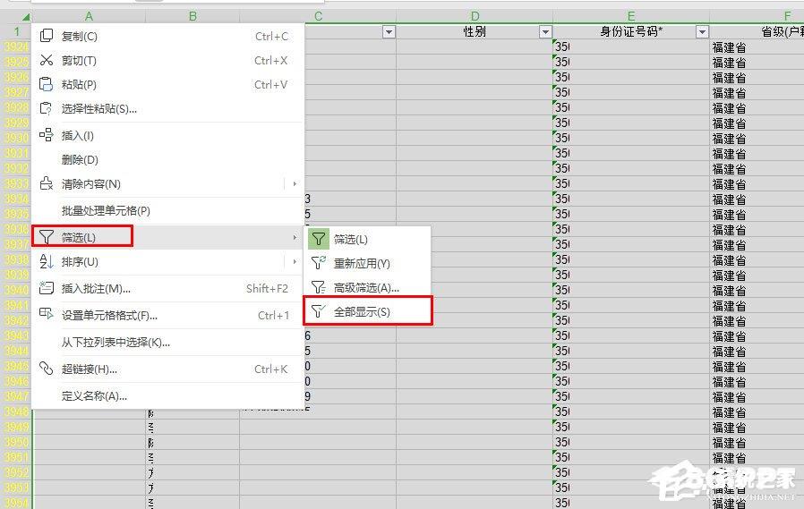Open 身份证号码 column filter dropdown

[x=702, y=31]
